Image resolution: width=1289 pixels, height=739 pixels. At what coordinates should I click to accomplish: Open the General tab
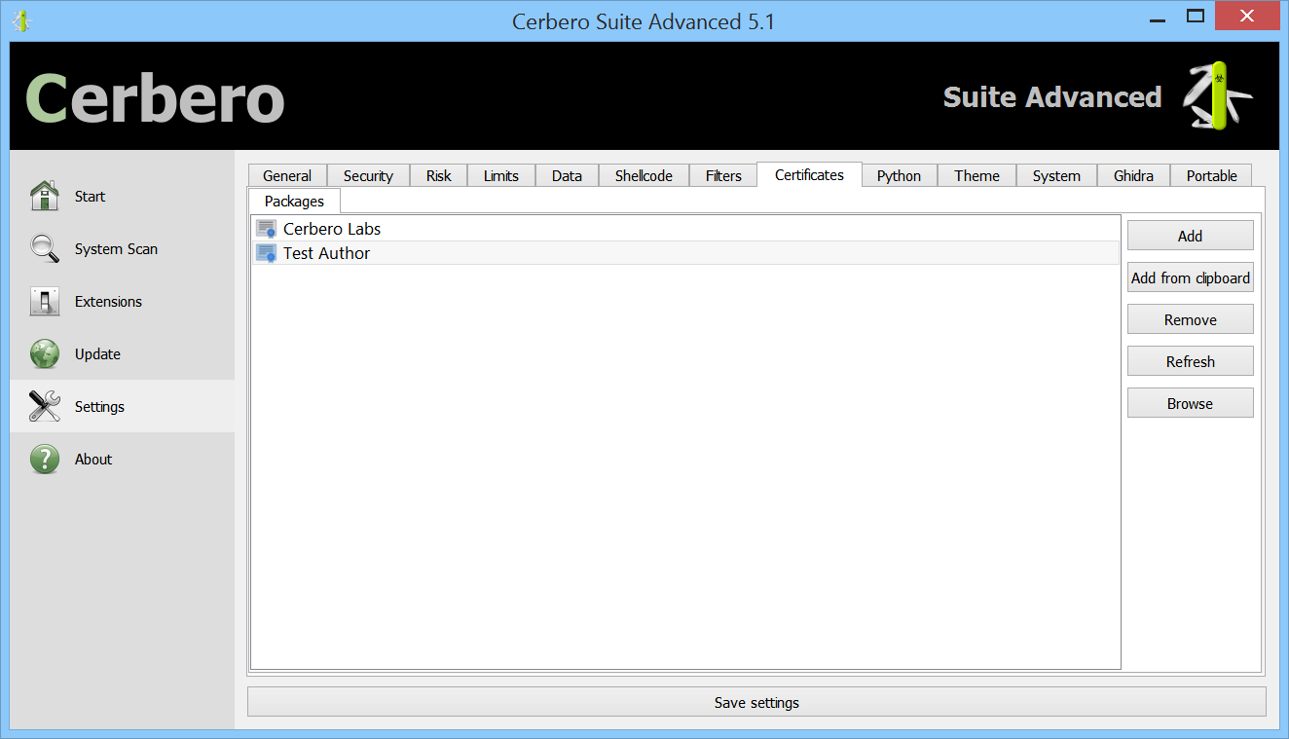click(287, 175)
